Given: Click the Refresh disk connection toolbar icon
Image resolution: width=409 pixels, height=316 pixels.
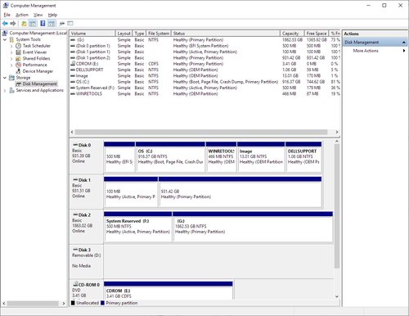Looking at the screenshot, I should tap(62, 24).
